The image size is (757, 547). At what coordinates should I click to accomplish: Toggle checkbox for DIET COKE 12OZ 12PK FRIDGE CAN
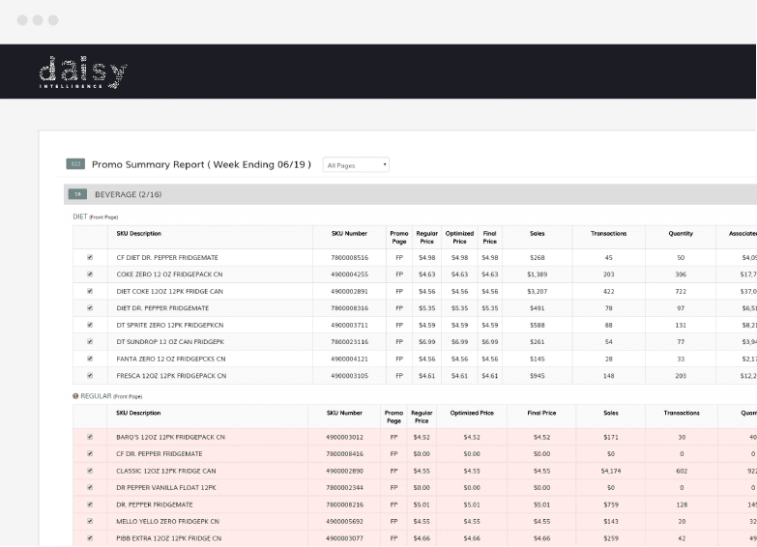[90, 291]
